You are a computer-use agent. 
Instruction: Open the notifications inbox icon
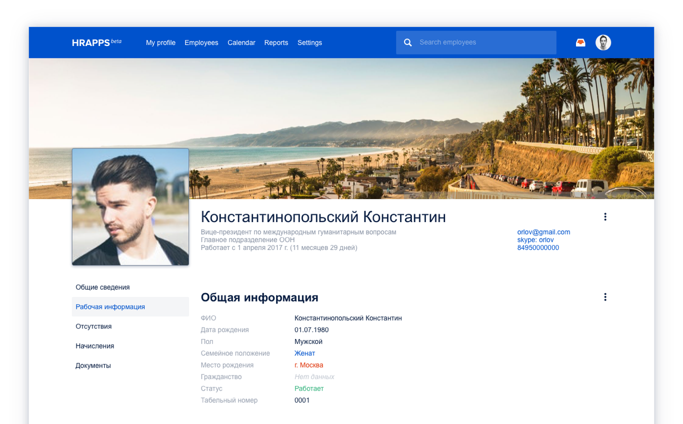580,42
